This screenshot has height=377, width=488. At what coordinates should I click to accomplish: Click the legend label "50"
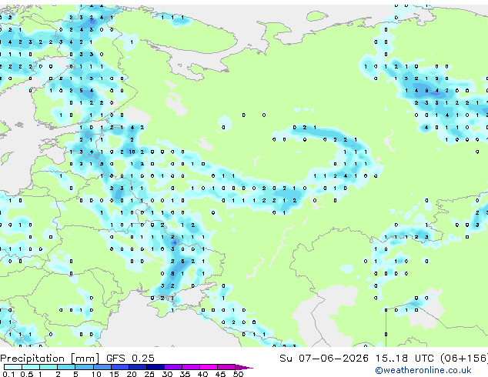(x=238, y=374)
